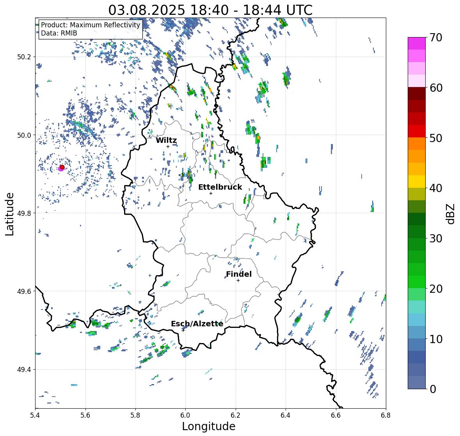Click the plot title 03.08.2025 18:40 - 18:44 UTC
Image resolution: width=460 pixels, height=436 pixels.
click(x=210, y=10)
